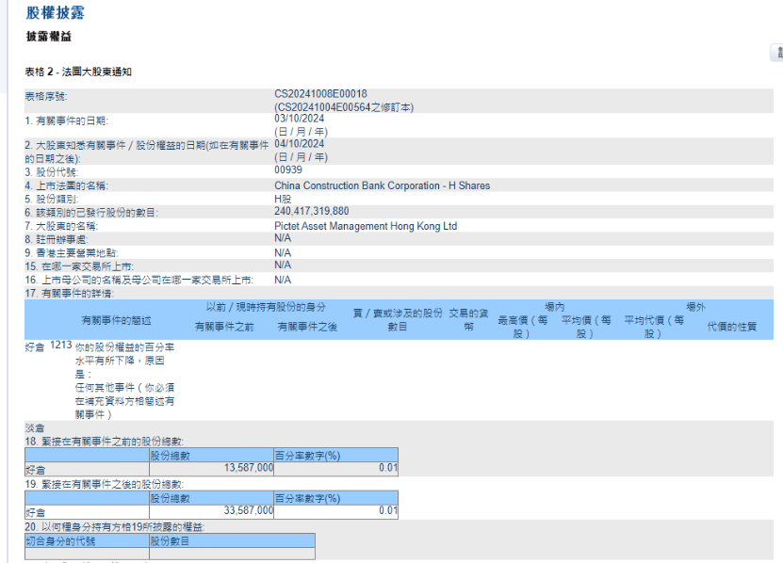The image size is (783, 563).
Task: Click the 有關事件之前 column header
Action: 224,327
